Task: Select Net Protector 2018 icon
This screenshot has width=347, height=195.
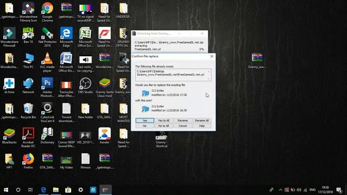Action: pyautogui.click(x=47, y=37)
